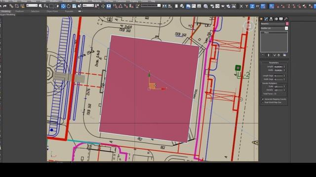
Task: Switch to the Create command panel tab
Action: click(261, 19)
